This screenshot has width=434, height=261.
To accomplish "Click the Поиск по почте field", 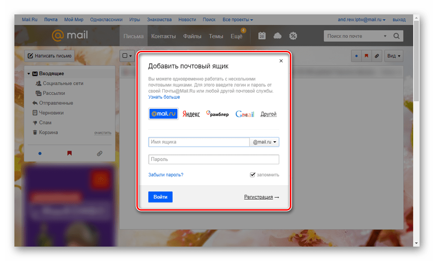I will pyautogui.click(x=353, y=36).
